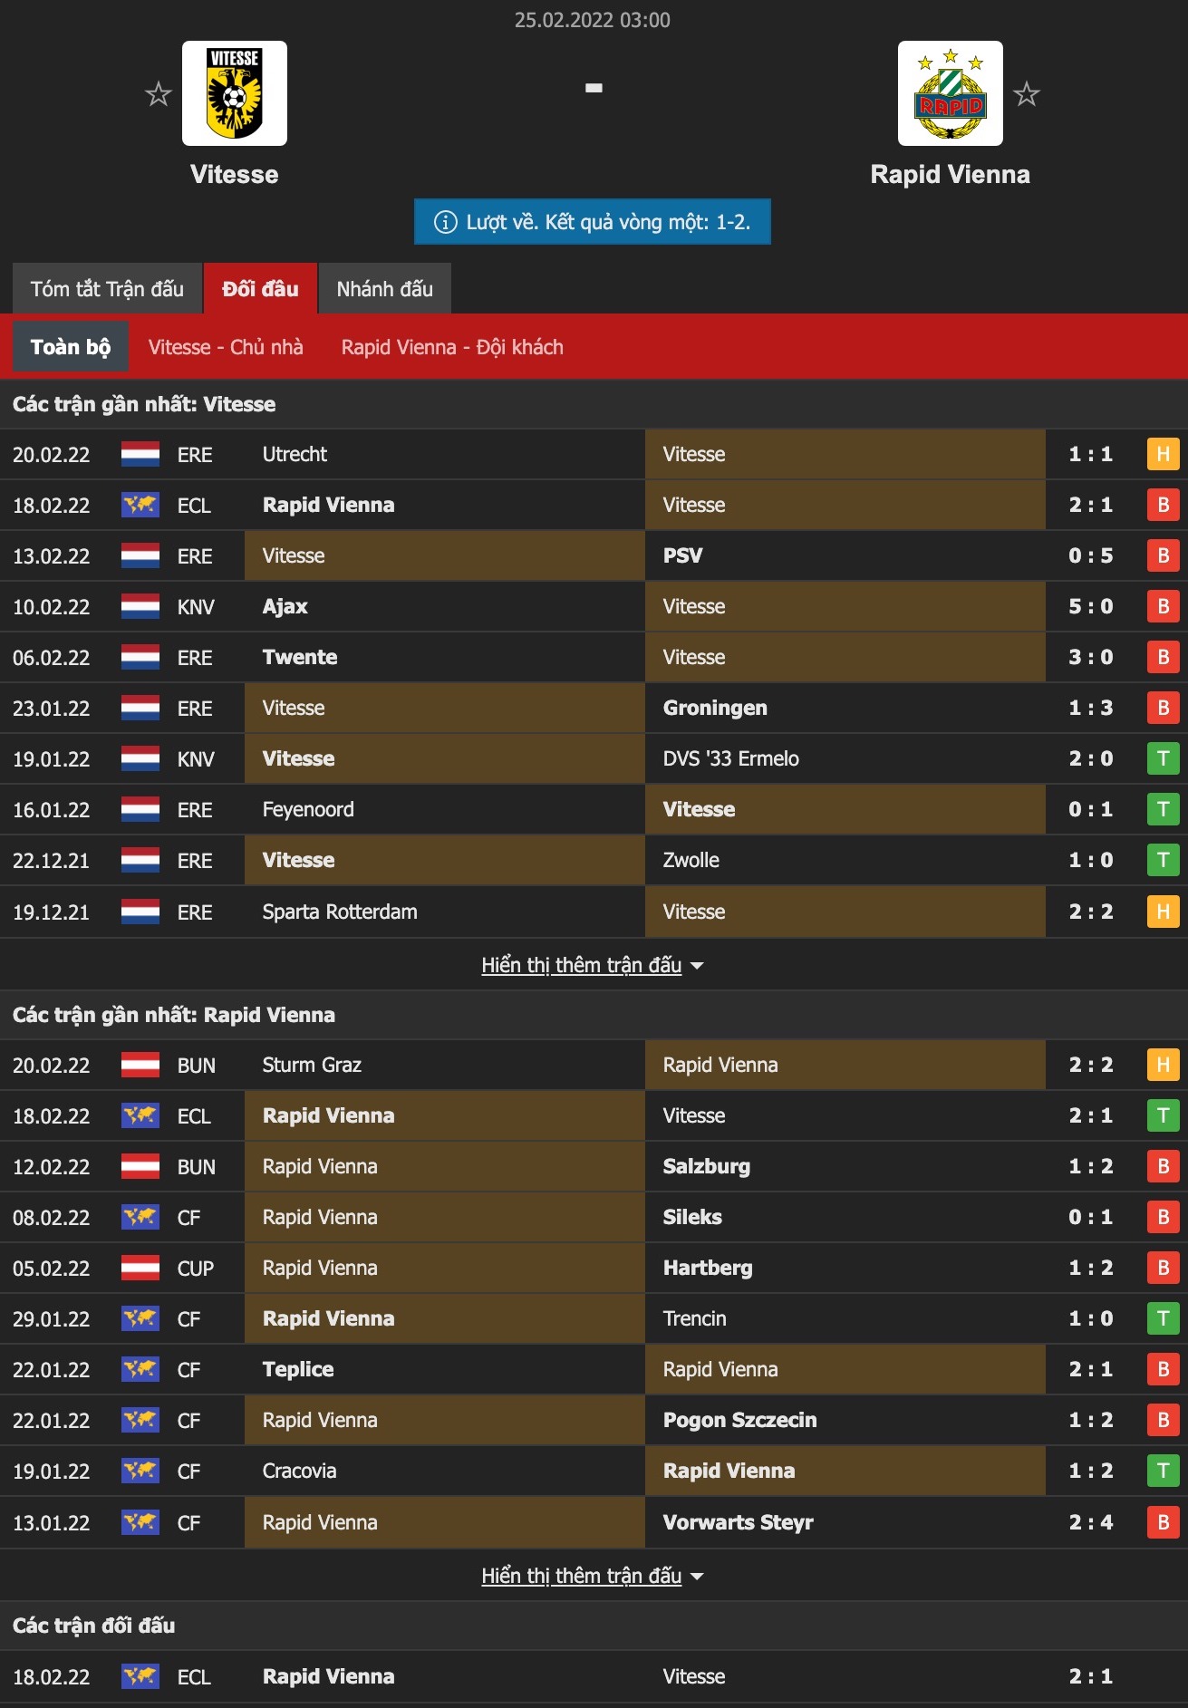Click the 2 : 4 score for Vorwarts Steyr
The width and height of the screenshot is (1188, 1708).
(x=1091, y=1522)
